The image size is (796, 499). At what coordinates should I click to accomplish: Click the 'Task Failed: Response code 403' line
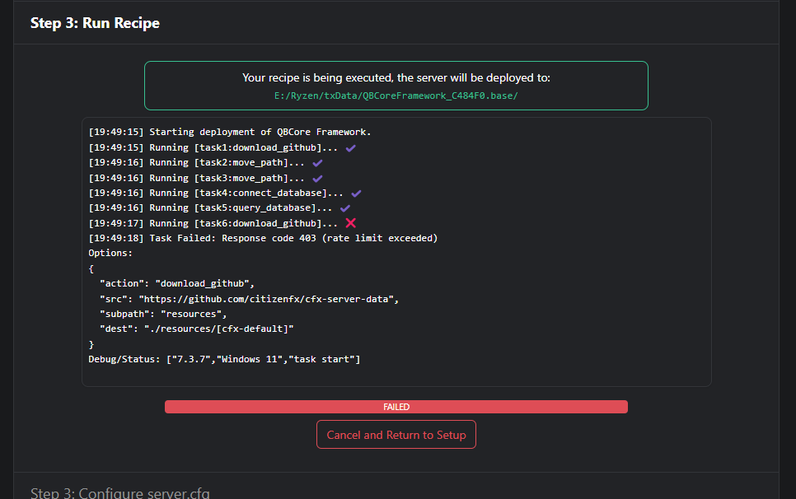[263, 238]
